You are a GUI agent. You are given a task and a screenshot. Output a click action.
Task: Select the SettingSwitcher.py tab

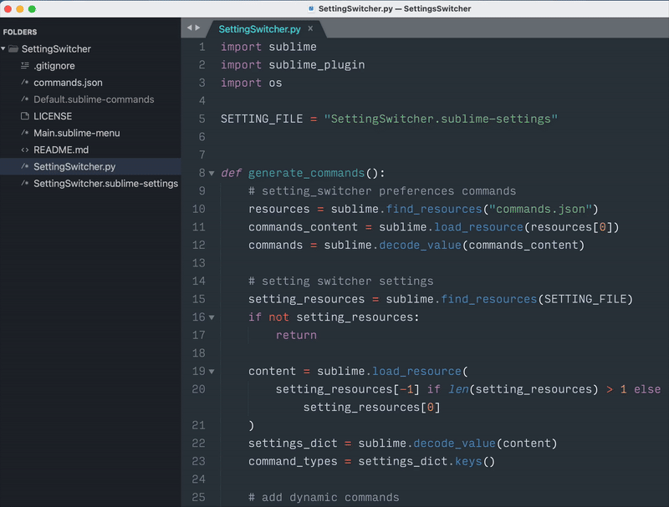[259, 27]
